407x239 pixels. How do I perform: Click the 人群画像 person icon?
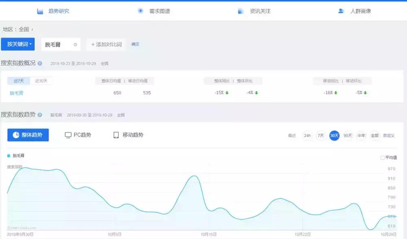(341, 11)
